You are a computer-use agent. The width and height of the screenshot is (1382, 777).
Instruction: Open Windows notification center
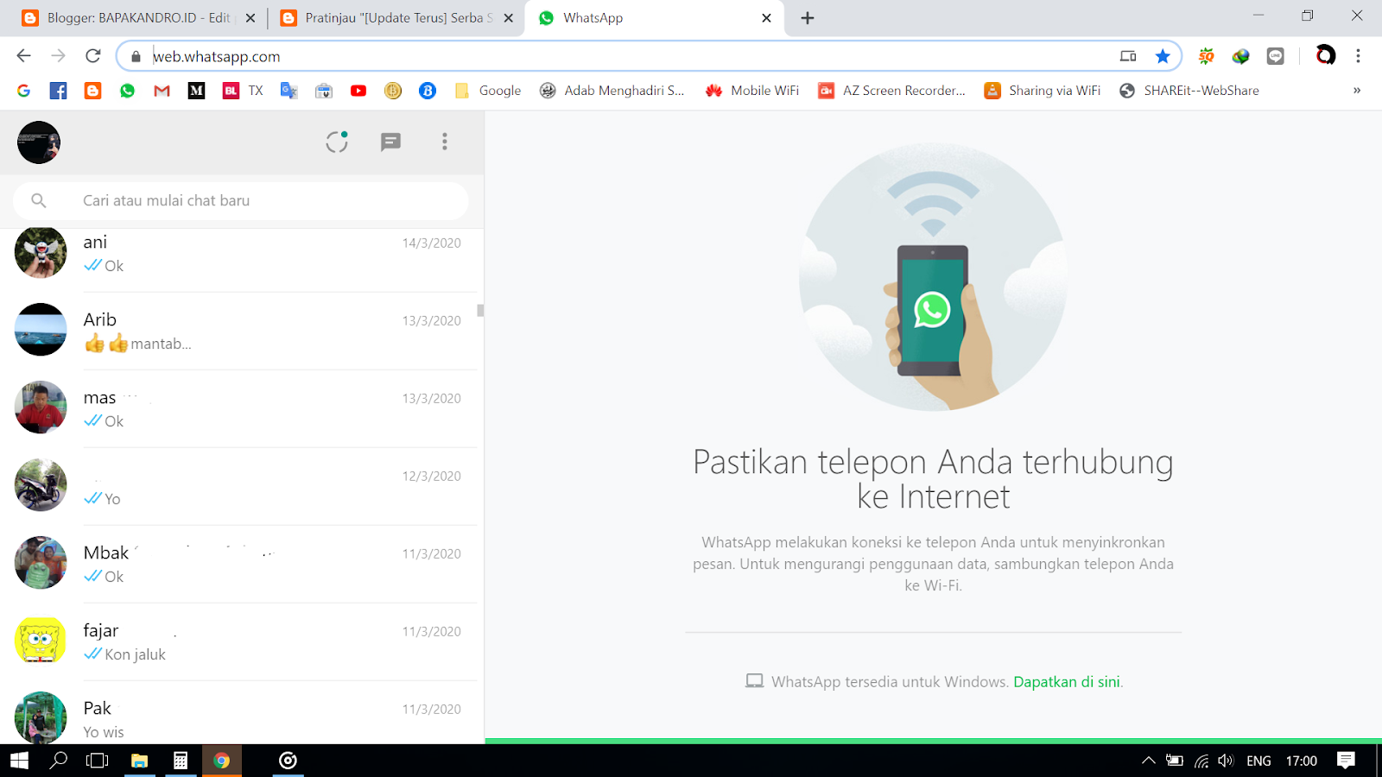1346,761
